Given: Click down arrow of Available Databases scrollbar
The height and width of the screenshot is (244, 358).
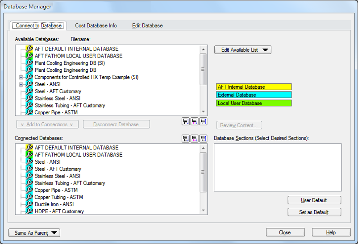Looking at the screenshot, I should pyautogui.click(x=203, y=112).
